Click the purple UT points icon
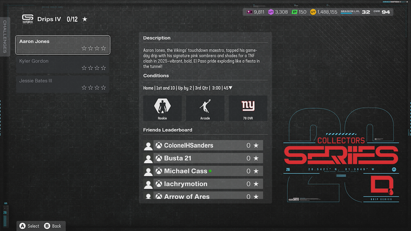Image resolution: width=411 pixels, height=231 pixels. 271,12
